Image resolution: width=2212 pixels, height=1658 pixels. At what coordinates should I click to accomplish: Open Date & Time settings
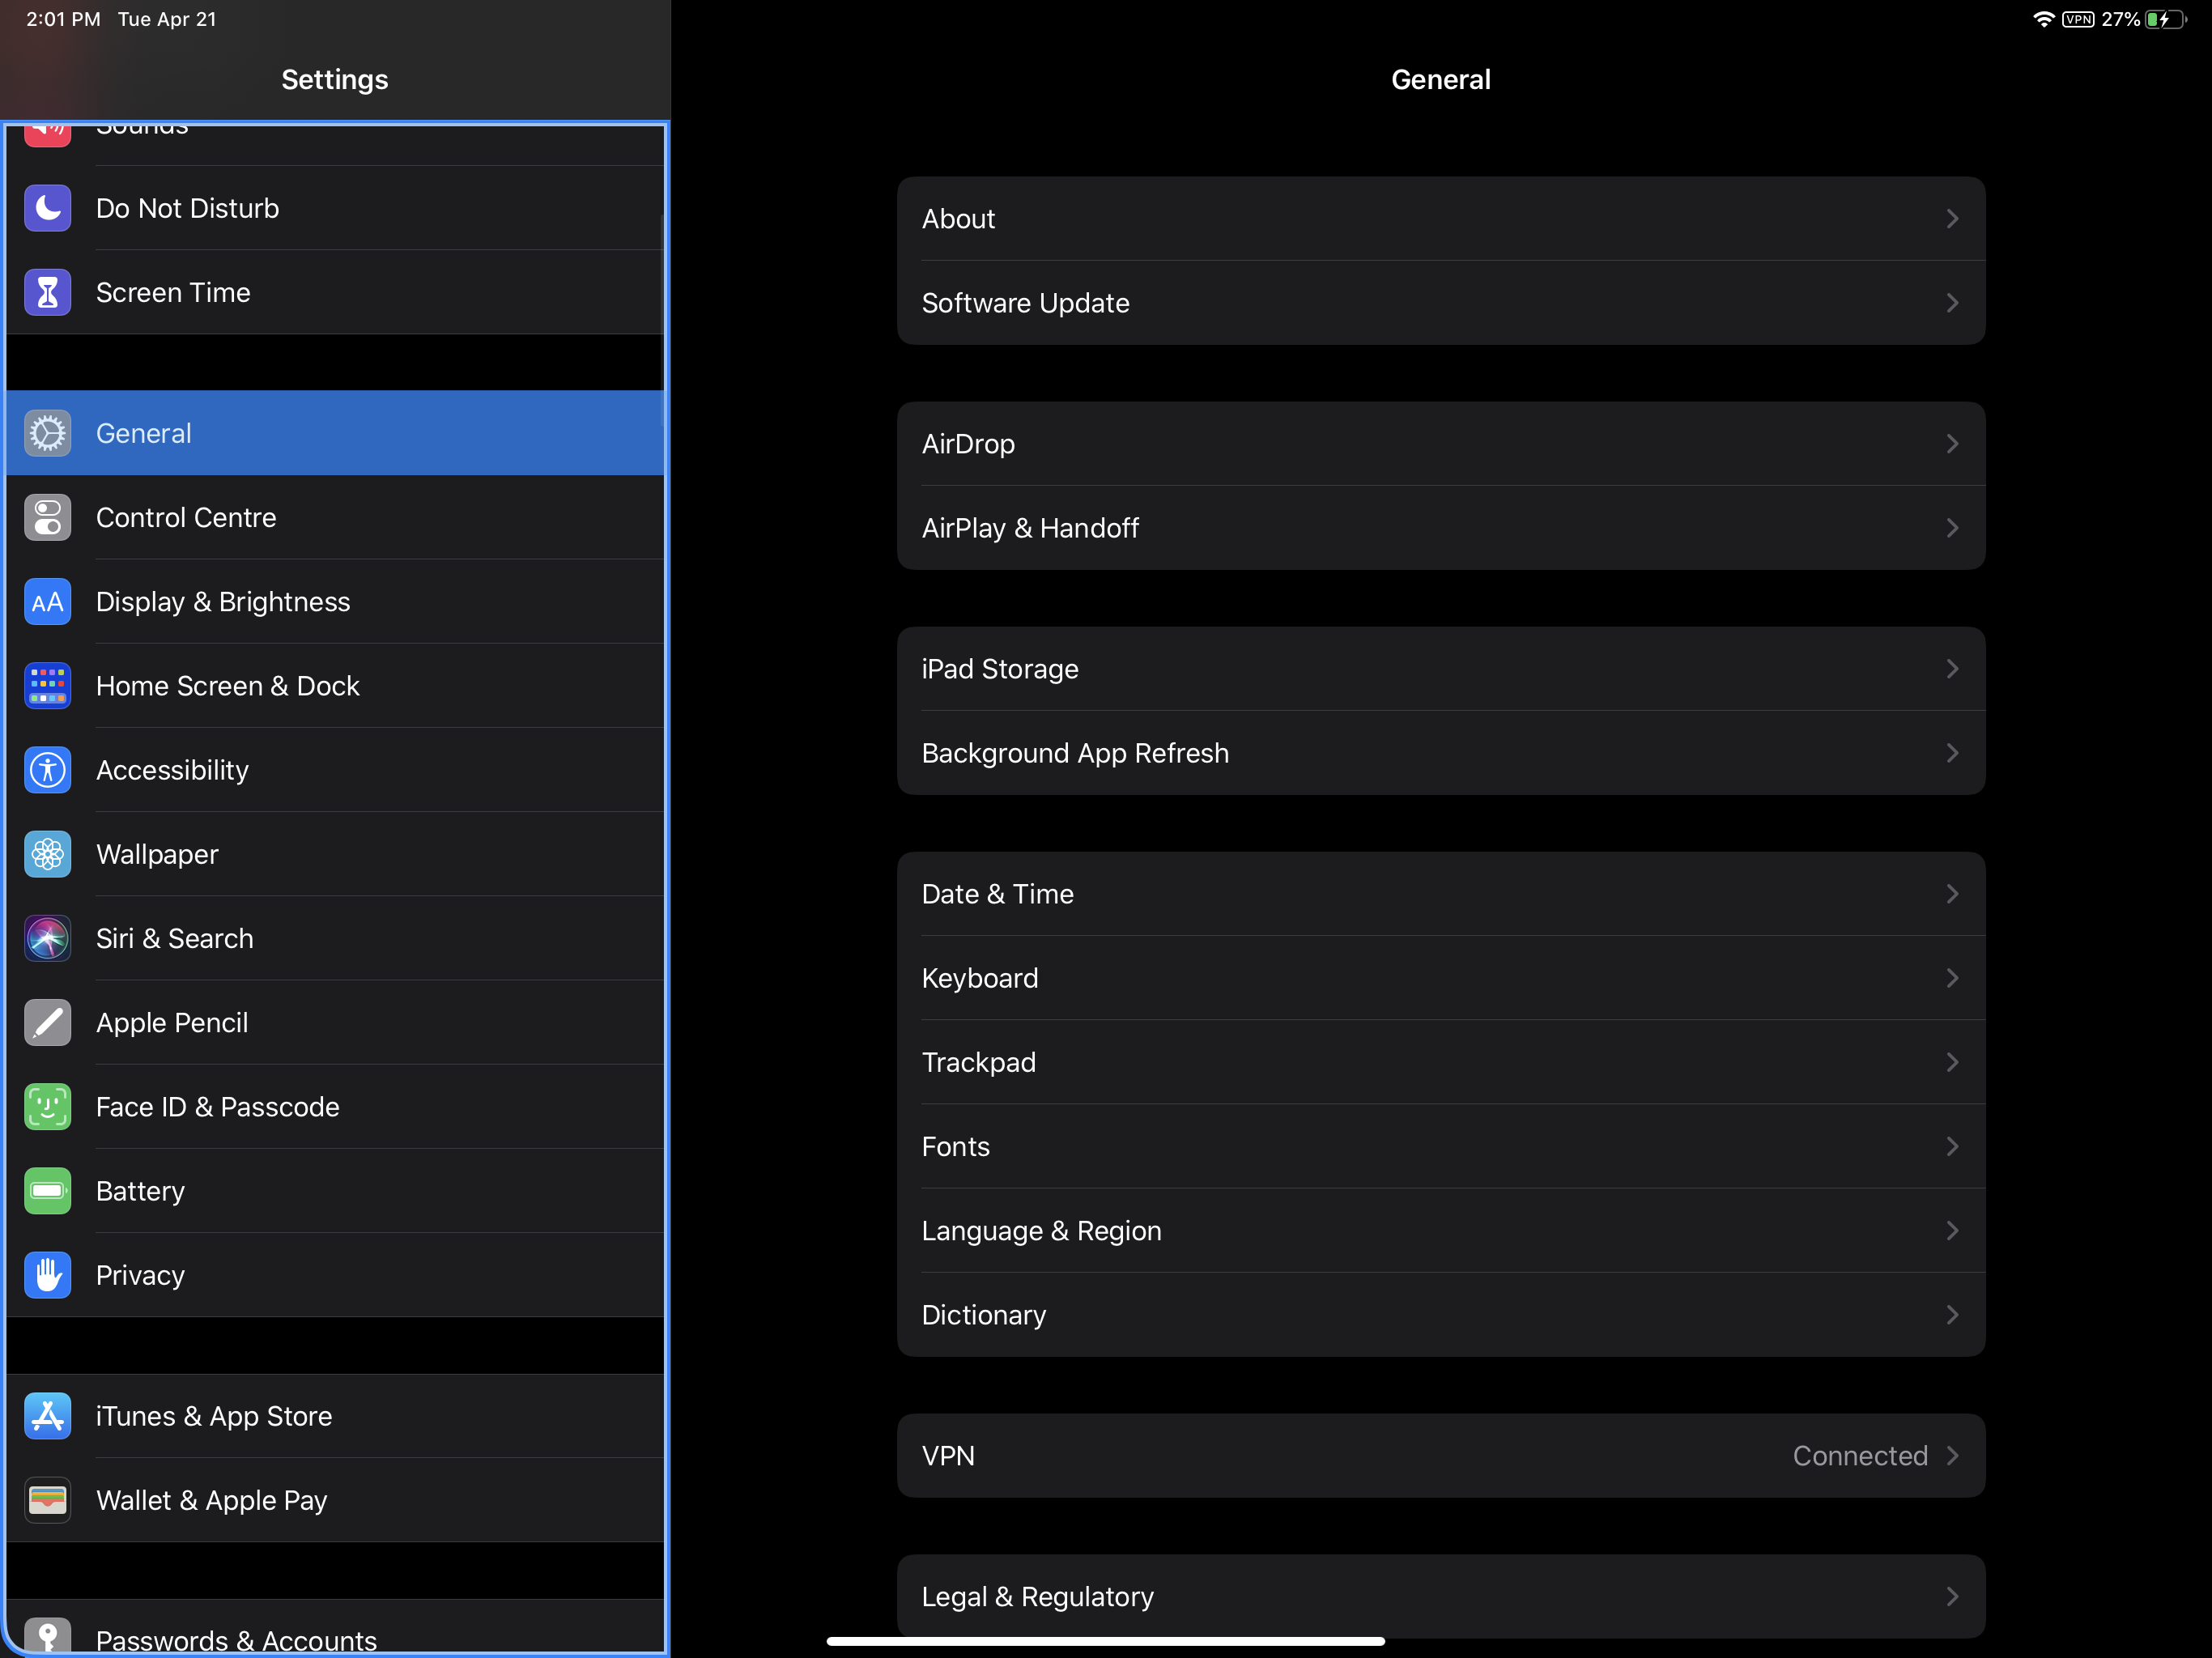1440,893
